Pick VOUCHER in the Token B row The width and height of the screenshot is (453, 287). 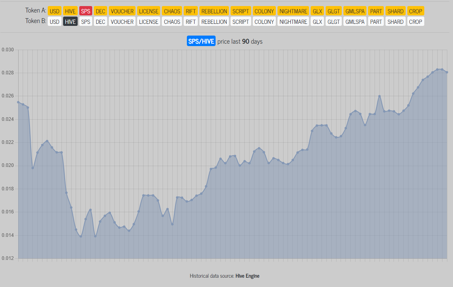point(122,21)
